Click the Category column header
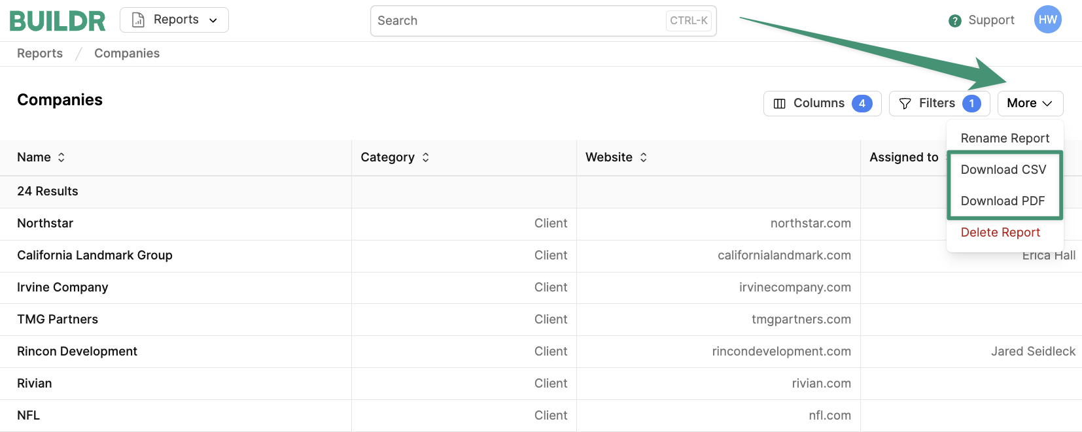Screen dimensions: 1082x432 464,158
